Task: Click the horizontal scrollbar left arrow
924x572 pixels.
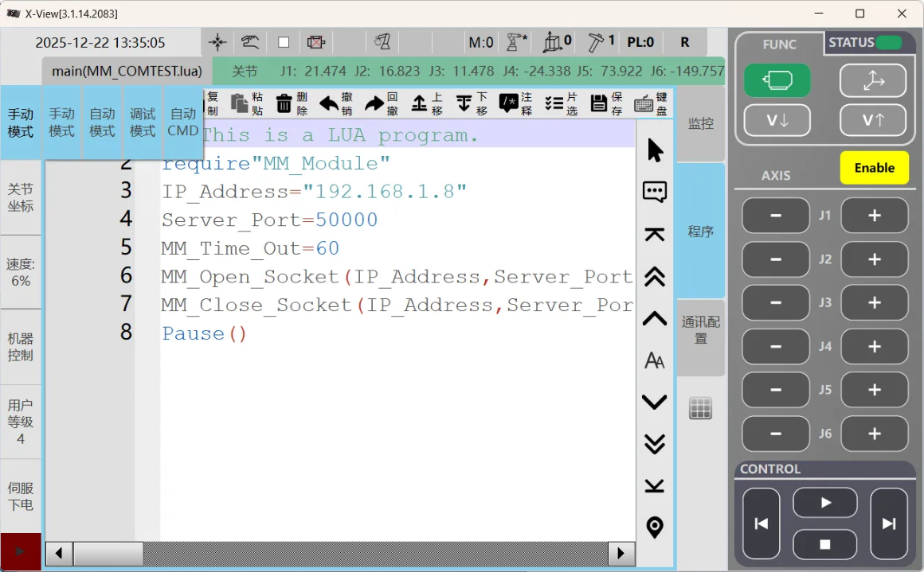Action: (59, 553)
